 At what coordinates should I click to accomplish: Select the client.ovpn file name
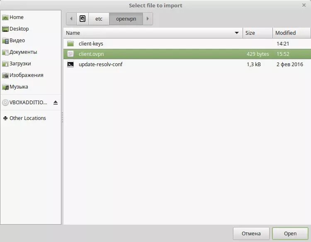coord(91,54)
